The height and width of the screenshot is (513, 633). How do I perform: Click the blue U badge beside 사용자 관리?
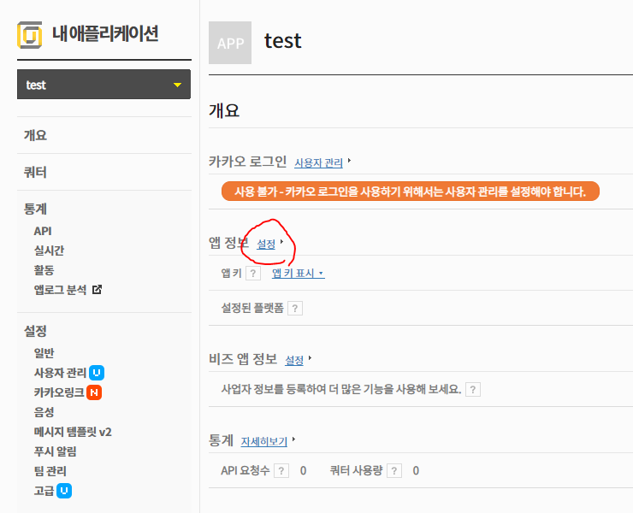point(97,373)
